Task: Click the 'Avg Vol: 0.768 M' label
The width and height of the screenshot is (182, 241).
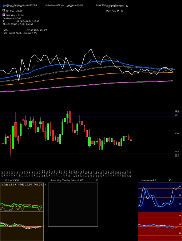Action: pos(117,7)
